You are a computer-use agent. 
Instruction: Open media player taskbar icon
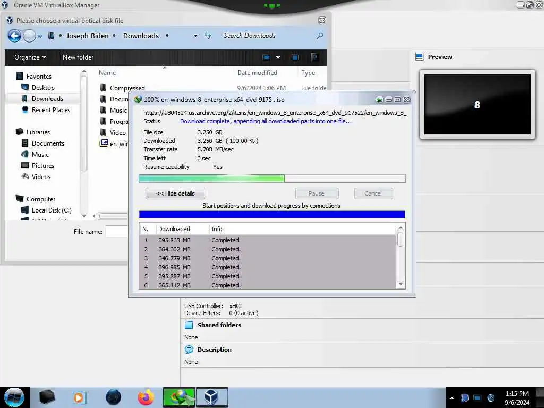click(80, 397)
